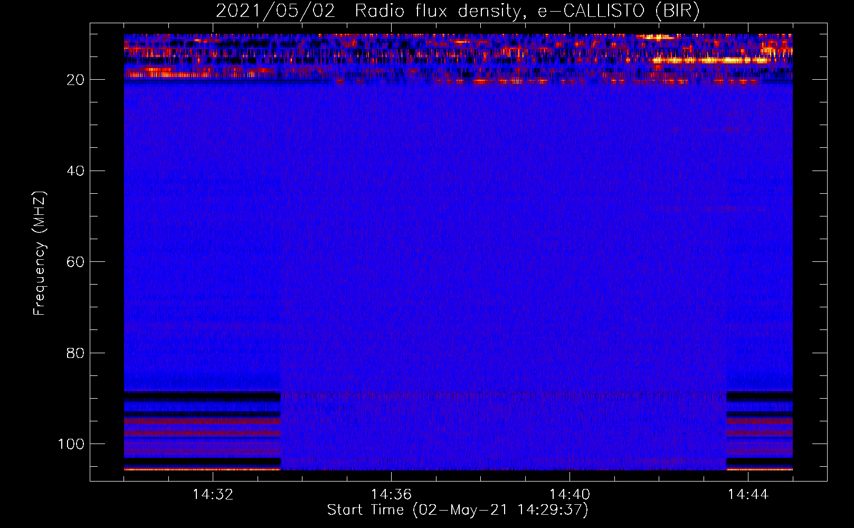
Task: Click the 'Start Time (02-May-21 14:29:37)' label
Action: coord(458,510)
